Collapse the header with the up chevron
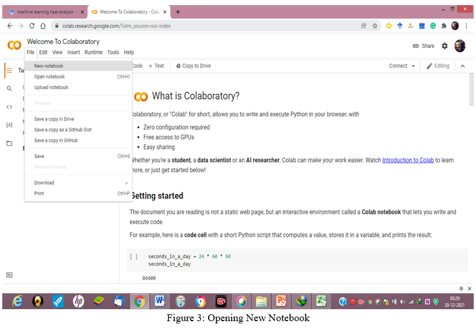This screenshot has width=476, height=328. pyautogui.click(x=463, y=66)
